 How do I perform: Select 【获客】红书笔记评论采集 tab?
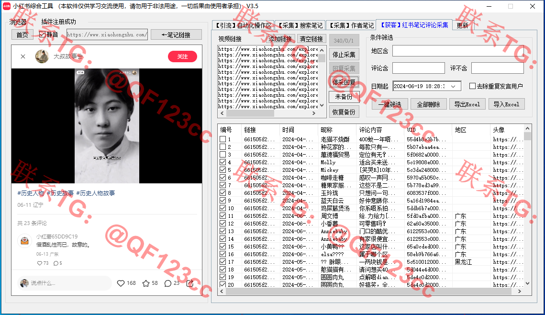pos(414,25)
